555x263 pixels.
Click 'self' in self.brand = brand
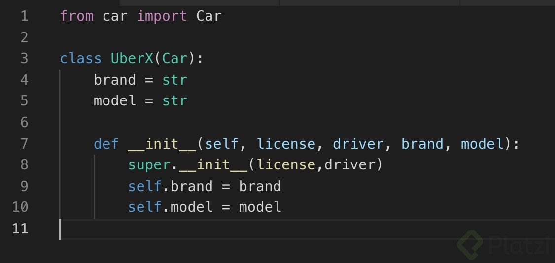click(x=145, y=186)
